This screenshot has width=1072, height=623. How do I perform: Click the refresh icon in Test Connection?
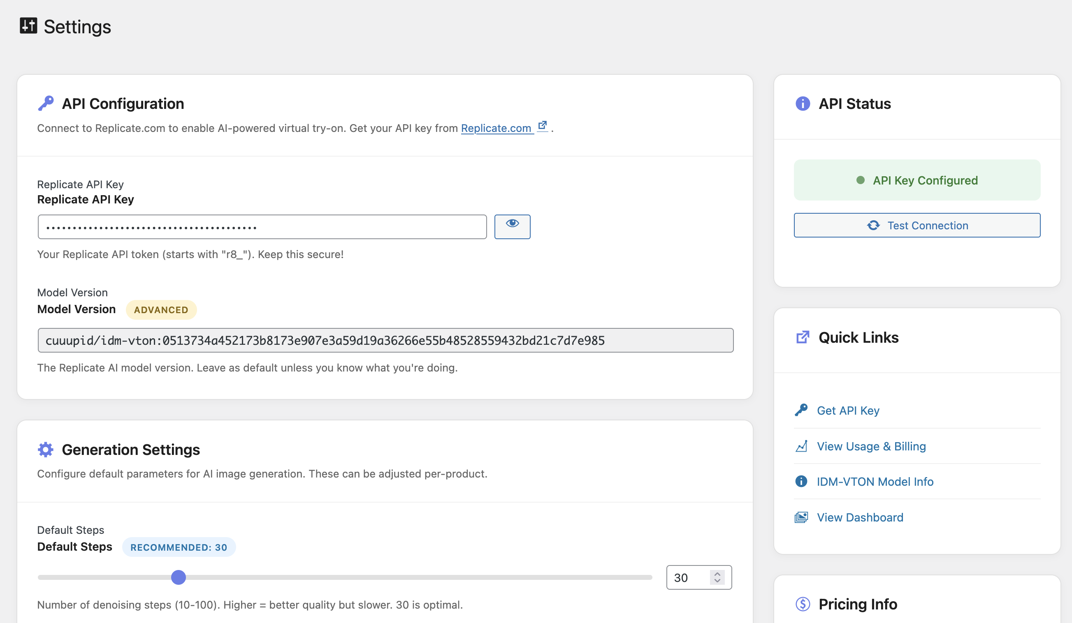tap(873, 225)
